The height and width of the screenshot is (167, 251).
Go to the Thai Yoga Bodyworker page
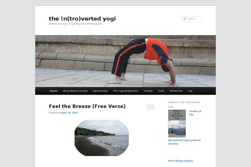tap(125, 91)
